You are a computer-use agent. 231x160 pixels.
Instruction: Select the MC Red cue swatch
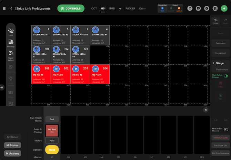pos(52,130)
